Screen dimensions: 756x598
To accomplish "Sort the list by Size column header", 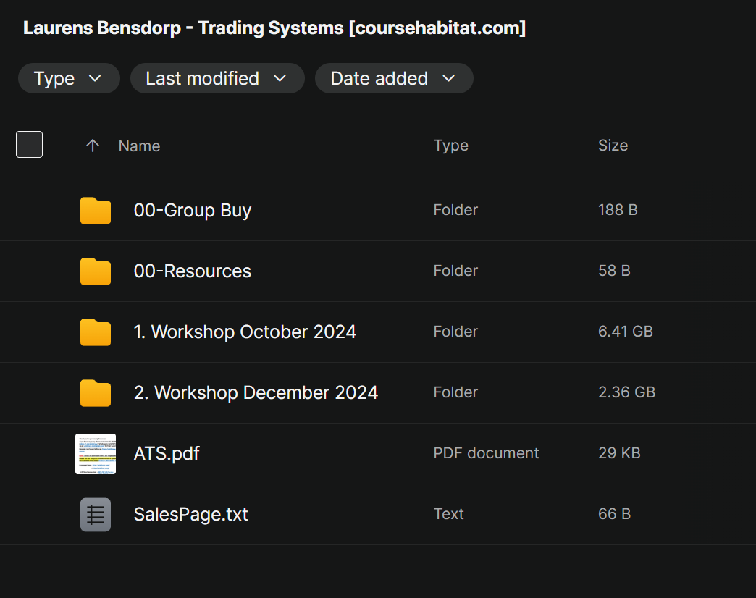I will pos(613,146).
